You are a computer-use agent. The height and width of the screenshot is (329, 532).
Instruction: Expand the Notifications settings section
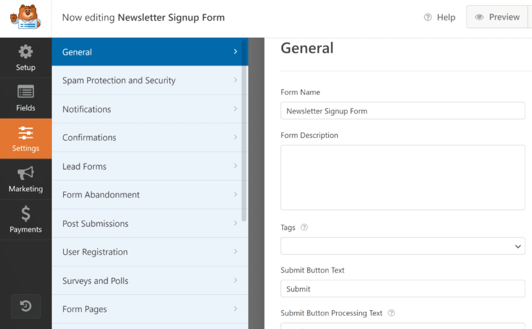click(x=150, y=109)
